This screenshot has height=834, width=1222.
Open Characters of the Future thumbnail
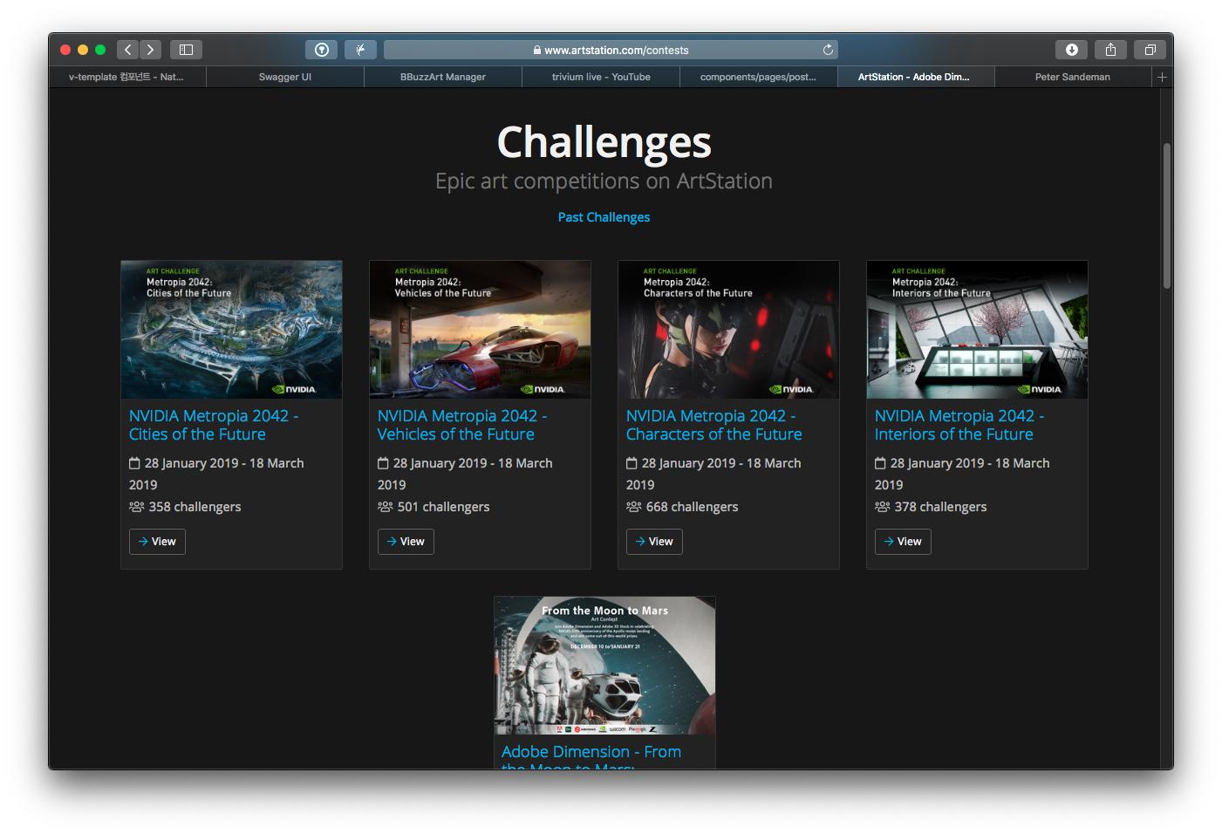click(x=728, y=330)
